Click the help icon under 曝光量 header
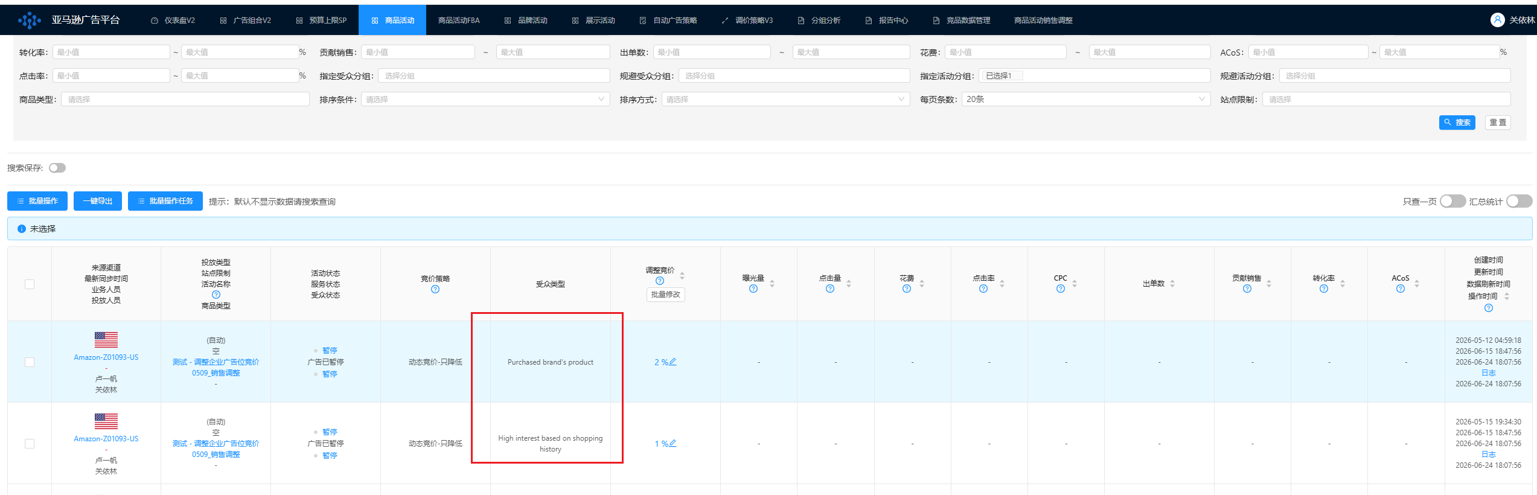1537x495 pixels. coord(753,289)
